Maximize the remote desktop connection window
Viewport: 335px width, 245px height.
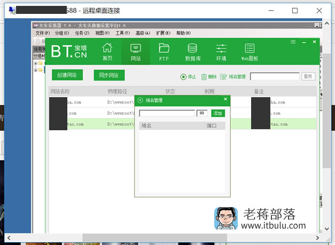coord(295,11)
